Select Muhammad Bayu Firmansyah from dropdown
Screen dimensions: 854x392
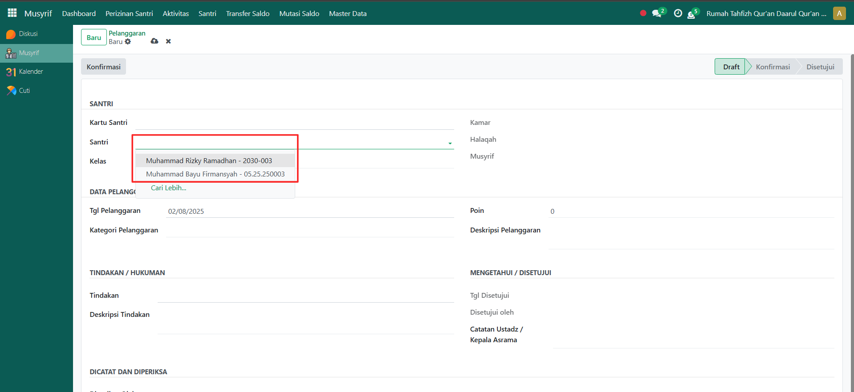(x=215, y=174)
